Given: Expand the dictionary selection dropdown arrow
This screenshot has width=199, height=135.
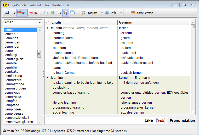Looking at the screenshot, I should pos(14,13).
